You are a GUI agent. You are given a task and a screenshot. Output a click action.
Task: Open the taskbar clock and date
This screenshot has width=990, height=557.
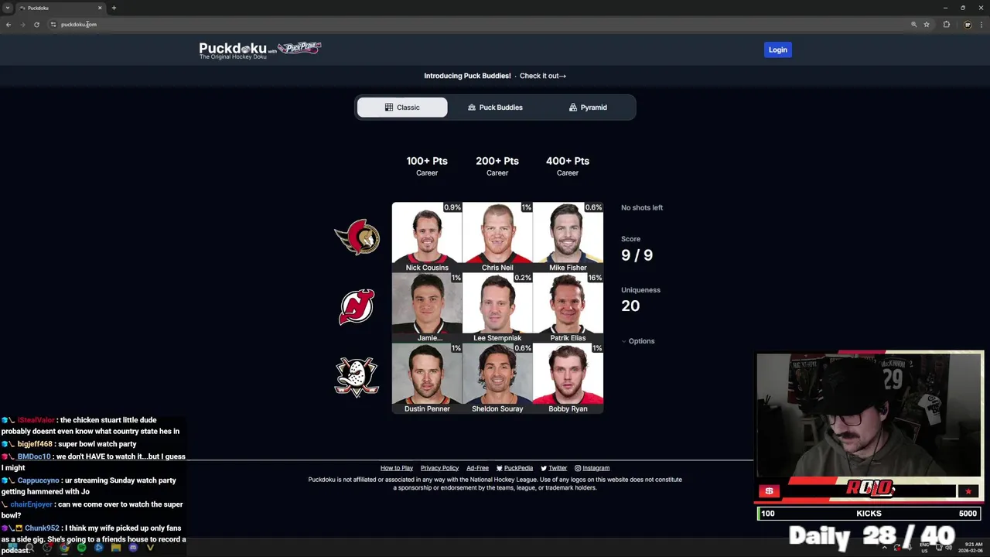tap(970, 548)
